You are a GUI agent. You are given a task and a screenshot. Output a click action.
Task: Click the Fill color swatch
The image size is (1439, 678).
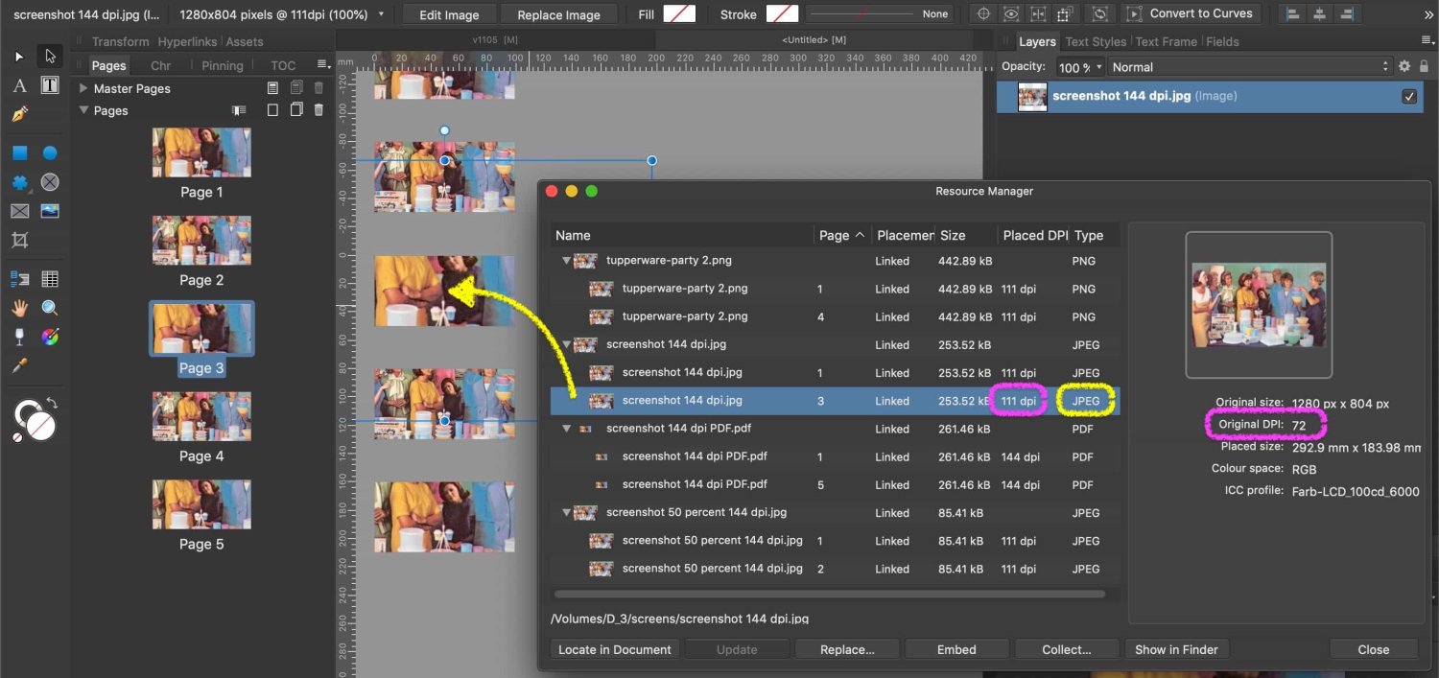(679, 14)
